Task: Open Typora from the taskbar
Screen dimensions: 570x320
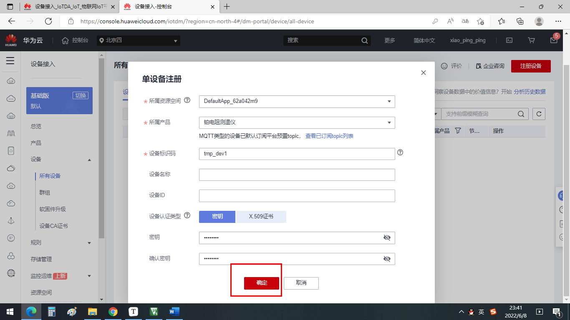Action: pos(134,311)
